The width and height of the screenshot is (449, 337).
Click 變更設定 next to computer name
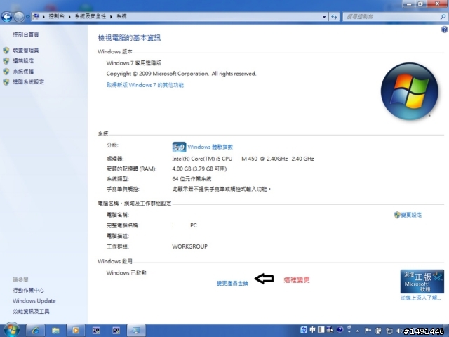click(411, 215)
